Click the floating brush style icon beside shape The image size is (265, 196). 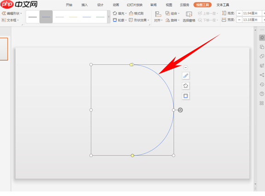(185, 76)
